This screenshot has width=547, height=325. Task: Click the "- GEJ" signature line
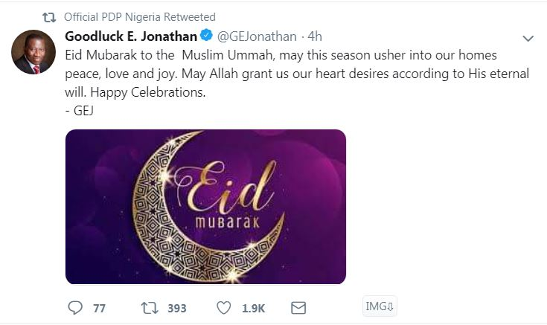[81, 111]
